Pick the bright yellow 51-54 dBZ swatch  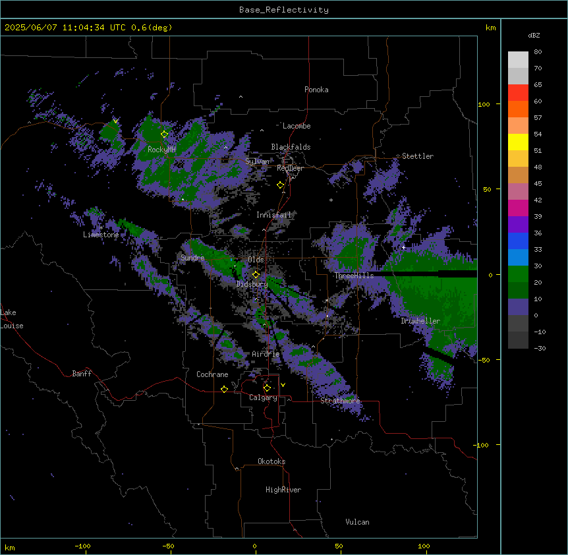coord(518,142)
